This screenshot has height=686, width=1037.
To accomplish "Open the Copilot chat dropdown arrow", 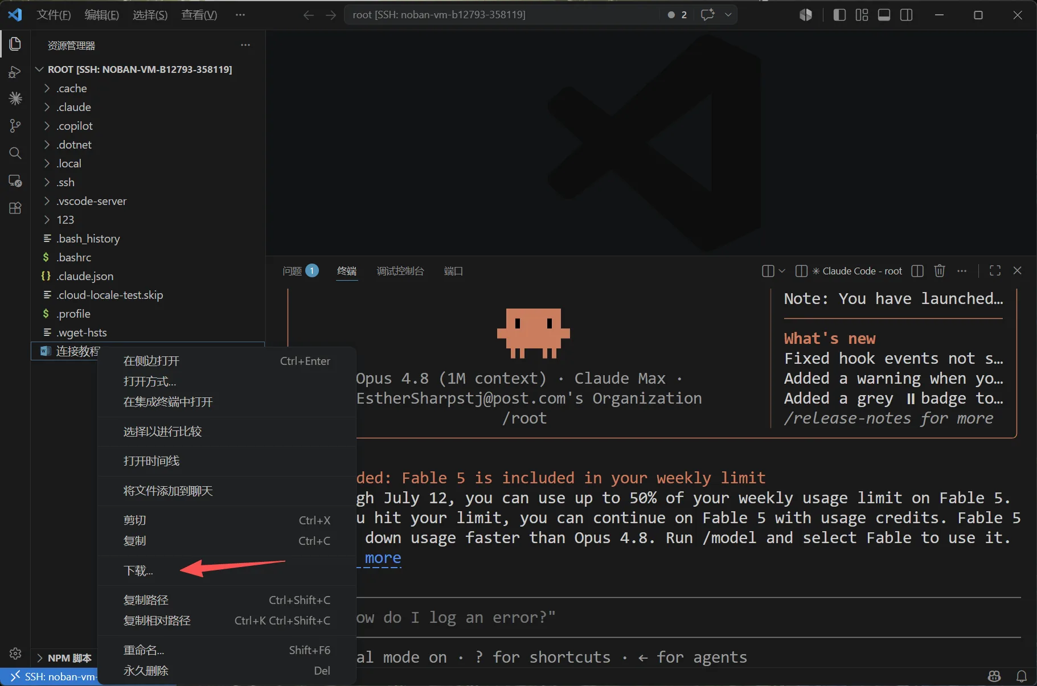I will click(728, 15).
